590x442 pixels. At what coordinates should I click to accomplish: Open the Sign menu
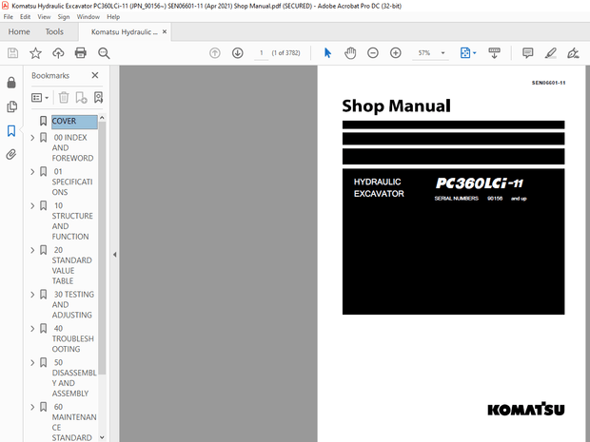(64, 17)
